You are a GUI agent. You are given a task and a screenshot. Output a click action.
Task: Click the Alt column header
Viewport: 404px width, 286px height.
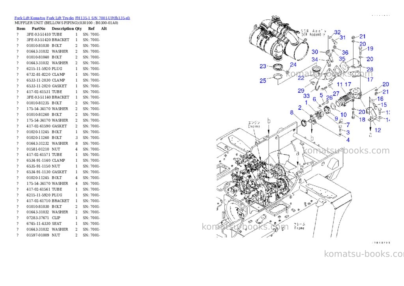[x=104, y=28]
